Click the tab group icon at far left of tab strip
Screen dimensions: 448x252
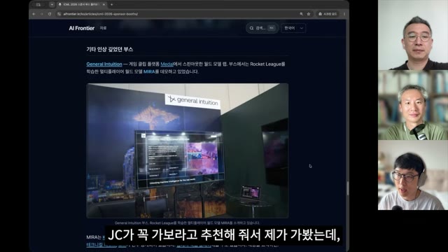click(38, 5)
